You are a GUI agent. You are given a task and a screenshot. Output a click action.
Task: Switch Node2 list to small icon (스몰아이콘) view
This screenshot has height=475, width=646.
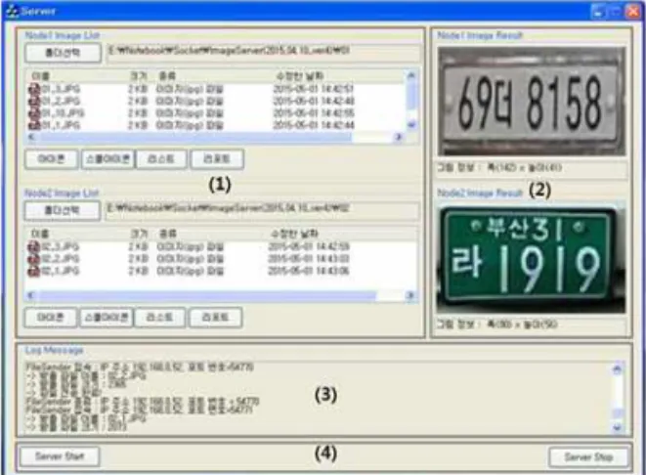(107, 318)
